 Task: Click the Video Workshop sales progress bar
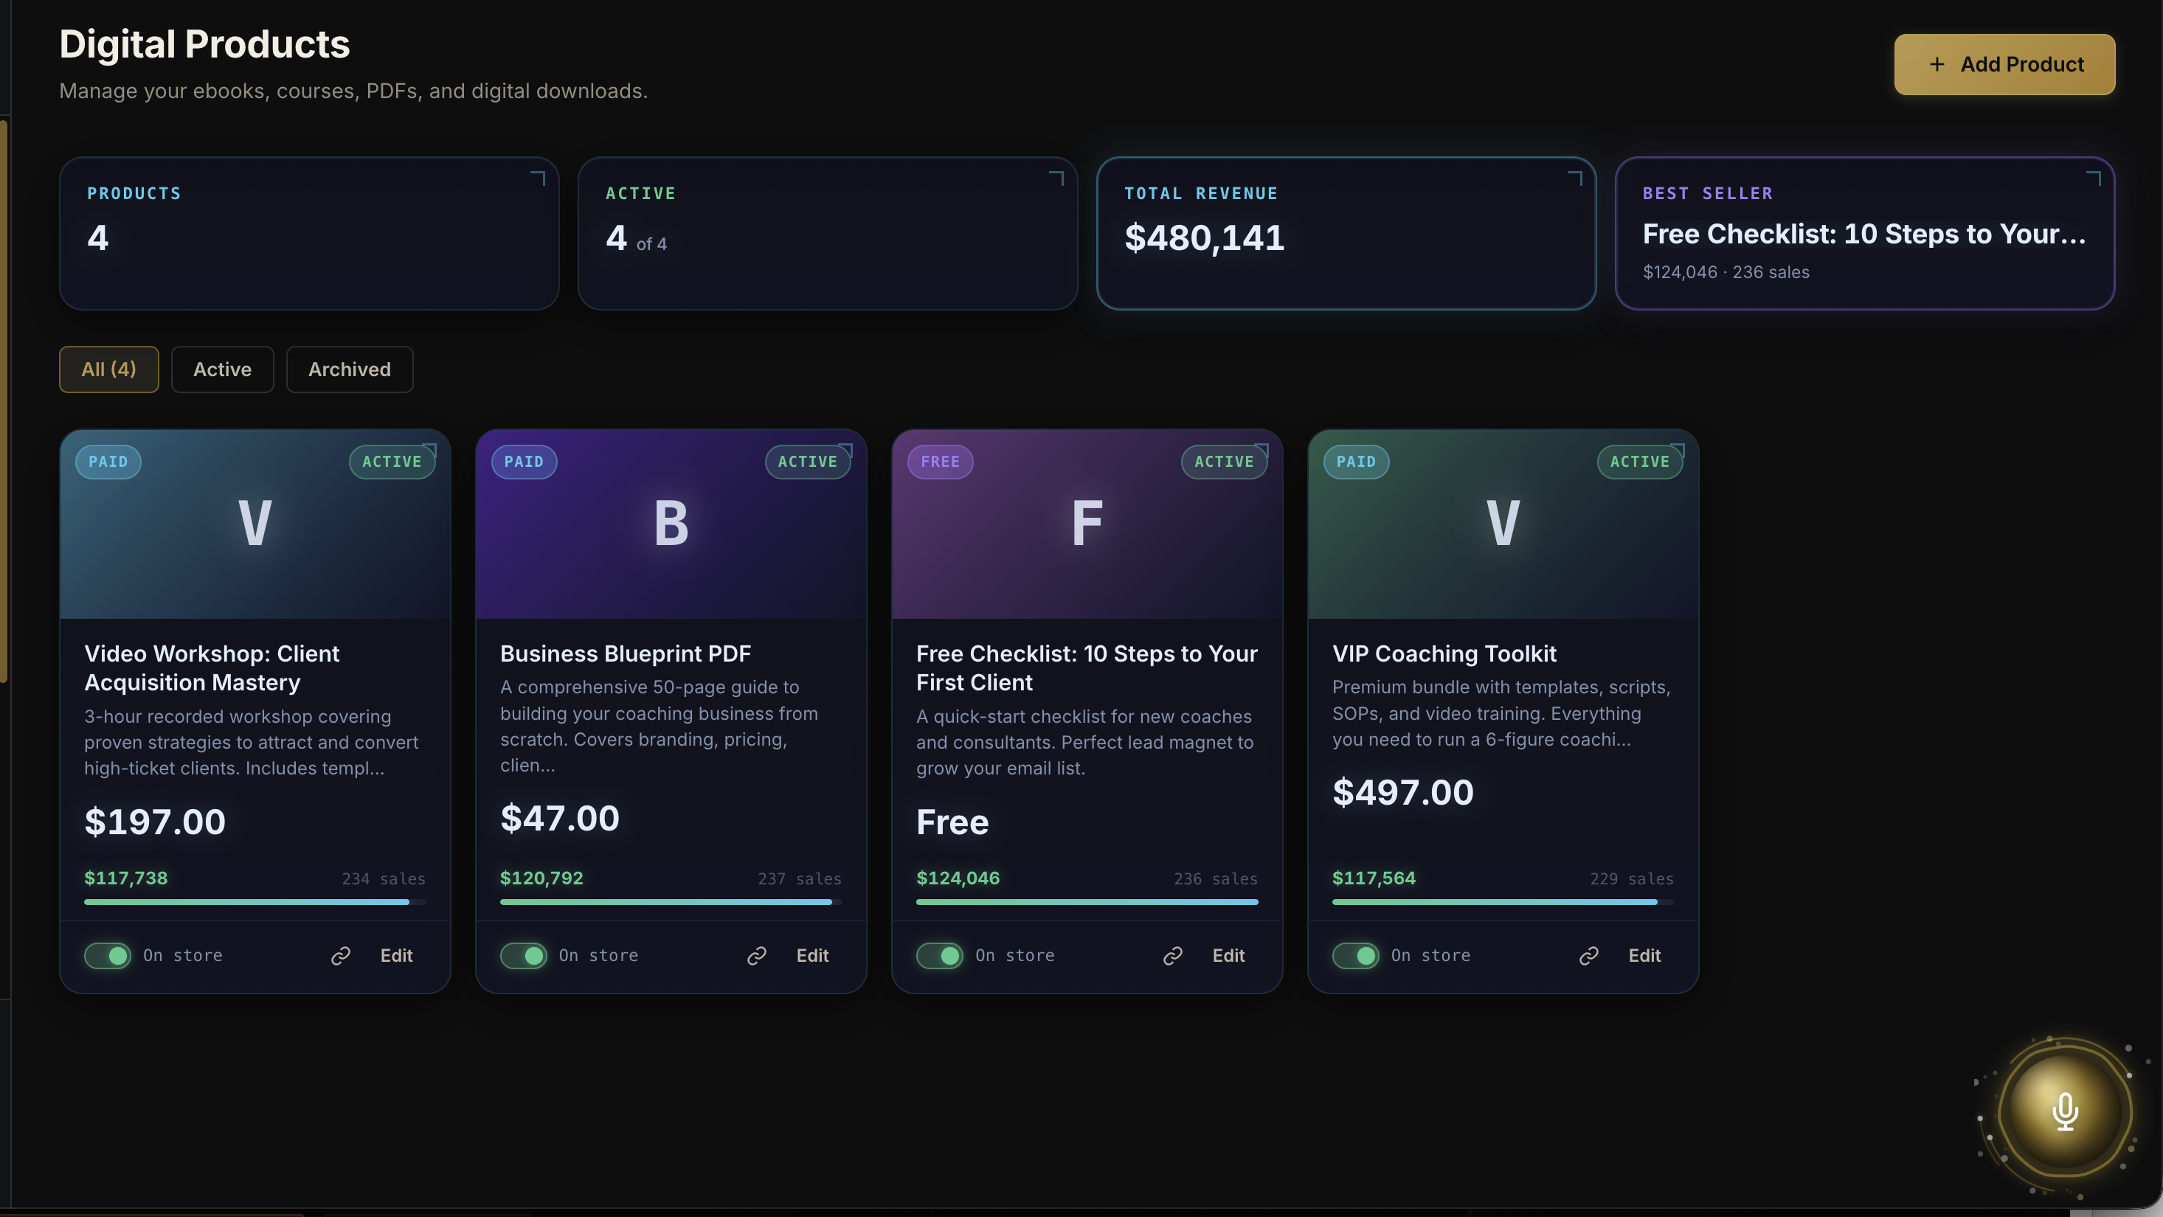click(x=255, y=902)
